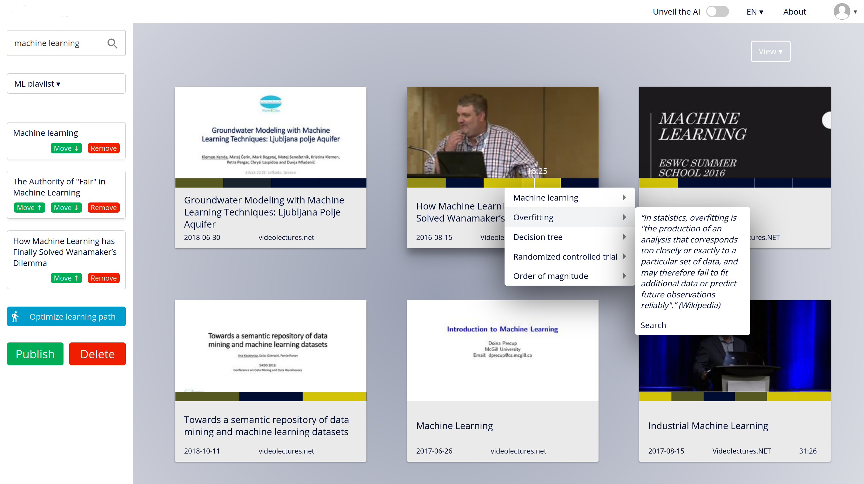This screenshot has width=864, height=484.
Task: Click the Randomized controlled trial arrow
Action: point(624,256)
